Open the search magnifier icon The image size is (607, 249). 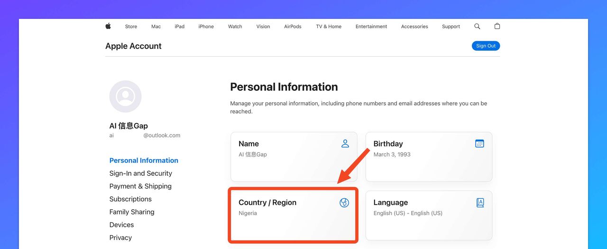click(x=477, y=27)
